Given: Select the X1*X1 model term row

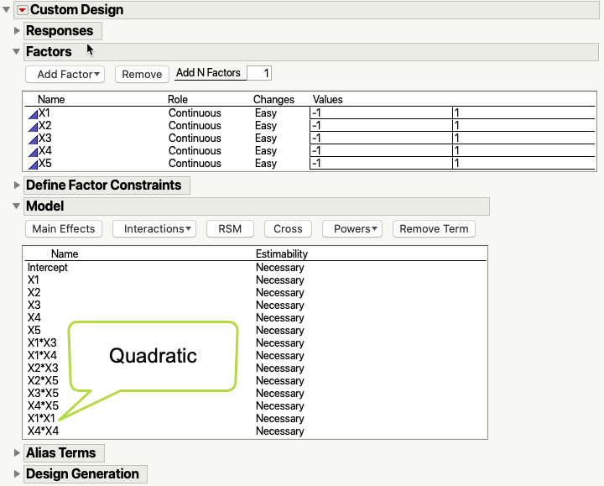Looking at the screenshot, I should [42, 419].
